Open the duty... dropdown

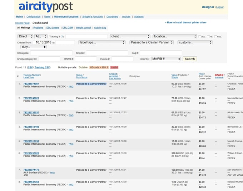(x=33, y=47)
